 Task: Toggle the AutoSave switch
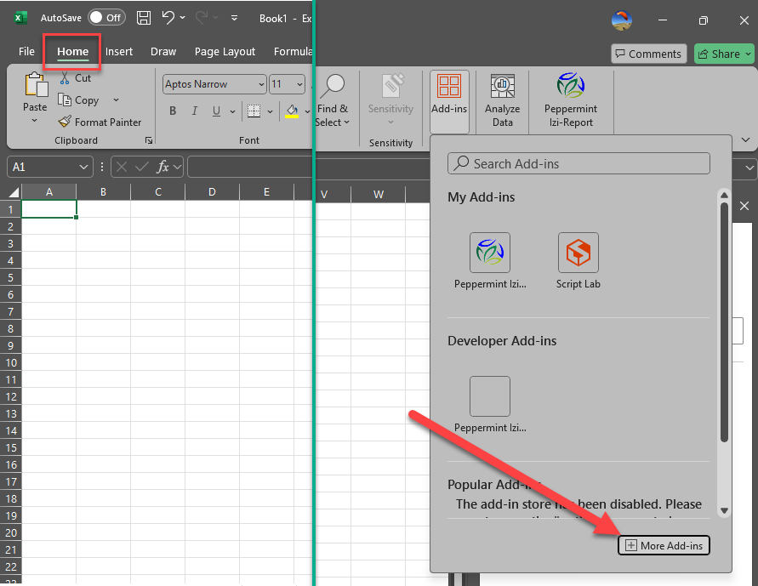[x=107, y=18]
